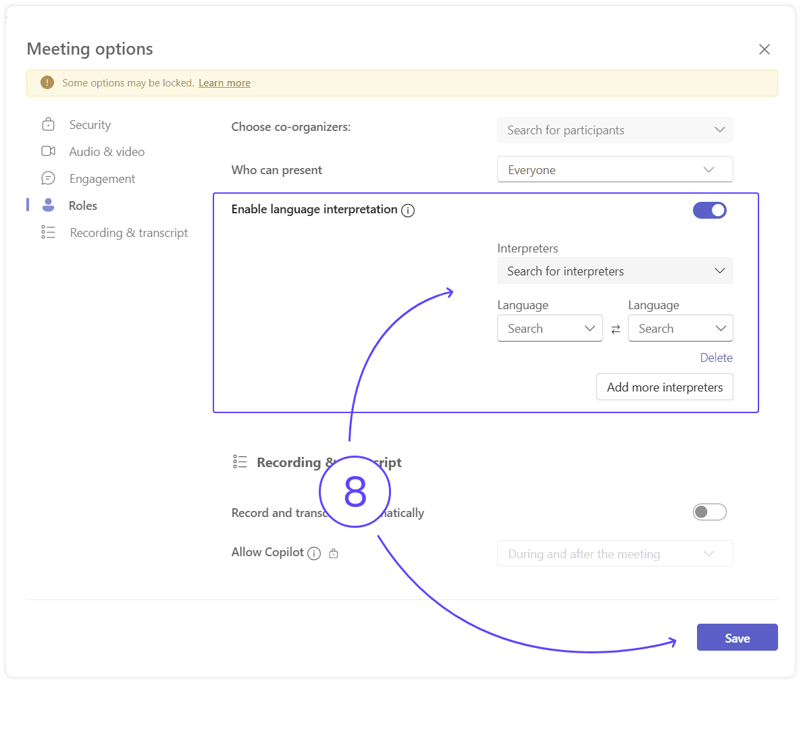The height and width of the screenshot is (731, 801).
Task: Switch to the Engagement section
Action: pyautogui.click(x=101, y=178)
